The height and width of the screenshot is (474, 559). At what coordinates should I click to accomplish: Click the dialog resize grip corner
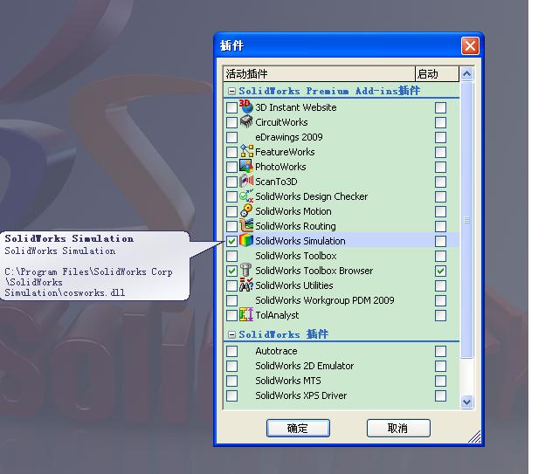coord(475,437)
